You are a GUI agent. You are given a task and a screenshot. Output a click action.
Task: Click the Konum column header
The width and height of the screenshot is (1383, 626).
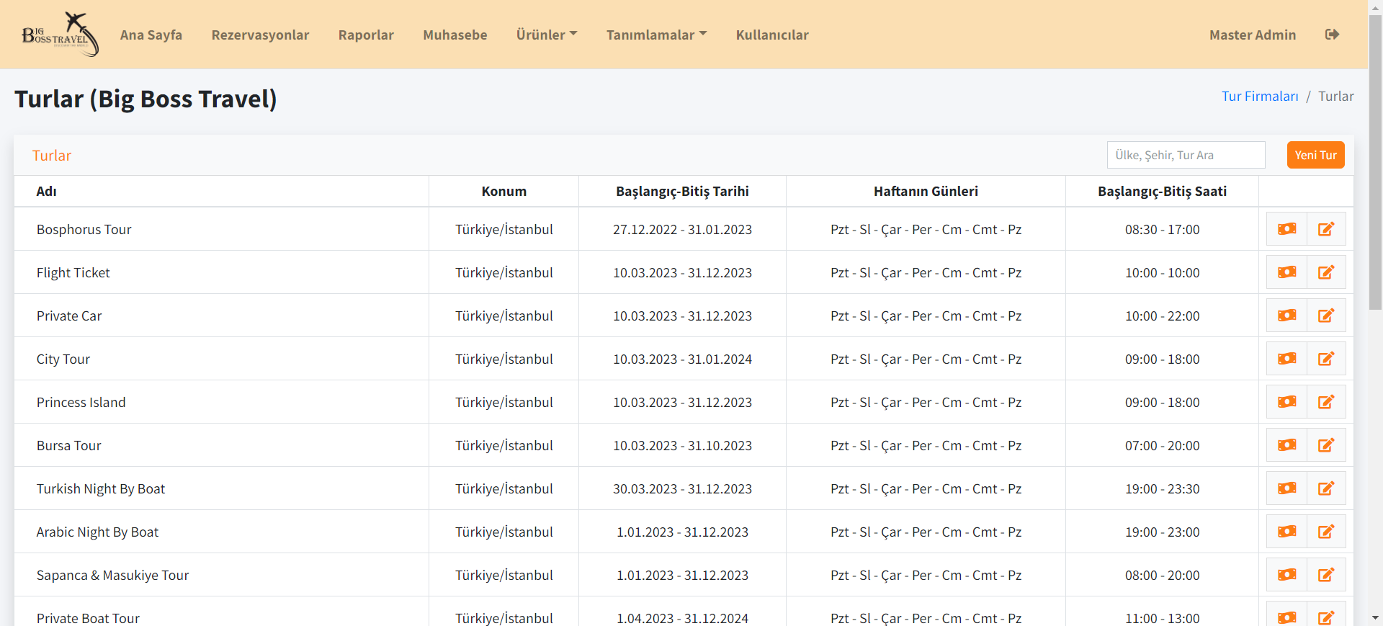504,191
